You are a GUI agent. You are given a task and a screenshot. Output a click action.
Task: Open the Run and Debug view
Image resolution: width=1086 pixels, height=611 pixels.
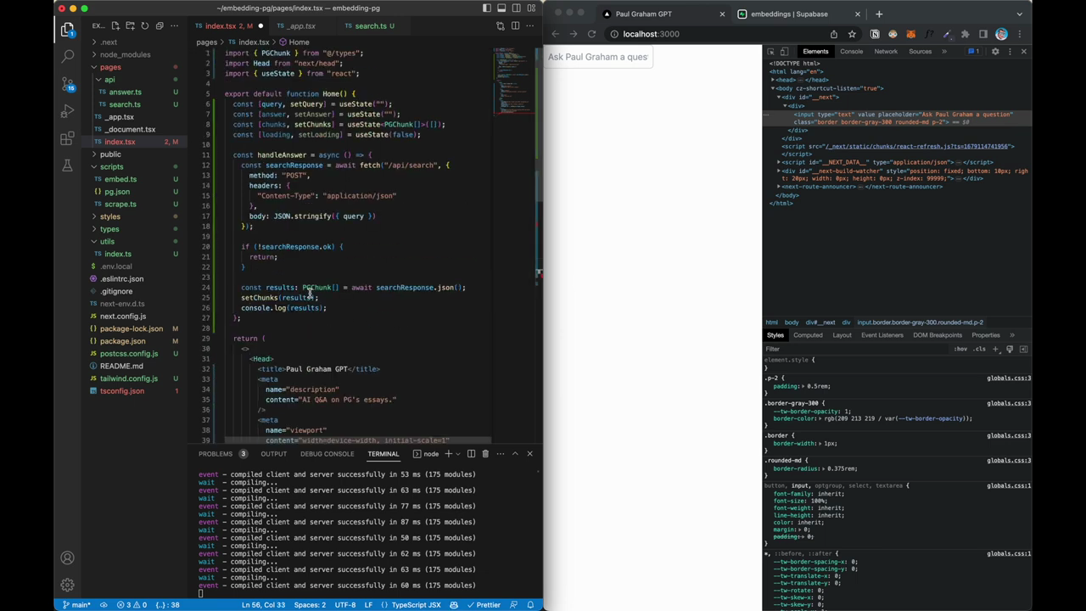pos(67,111)
